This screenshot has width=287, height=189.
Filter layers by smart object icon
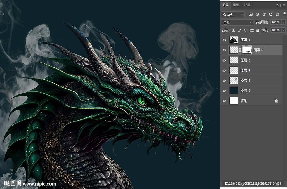click(x=277, y=15)
